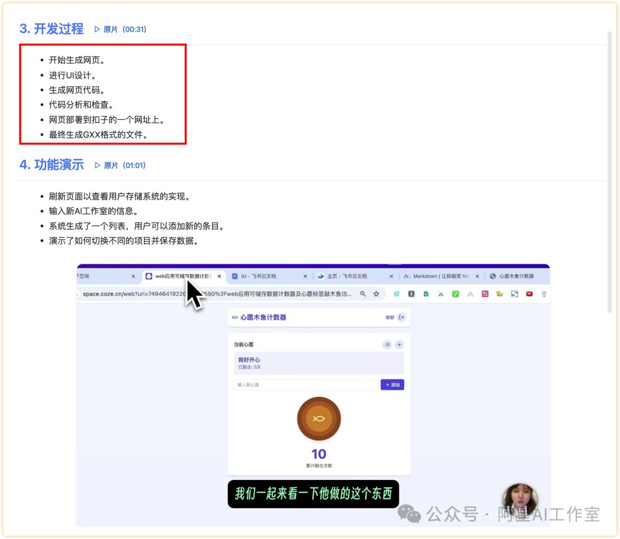Select the 我好开心 wish card

coord(319,364)
